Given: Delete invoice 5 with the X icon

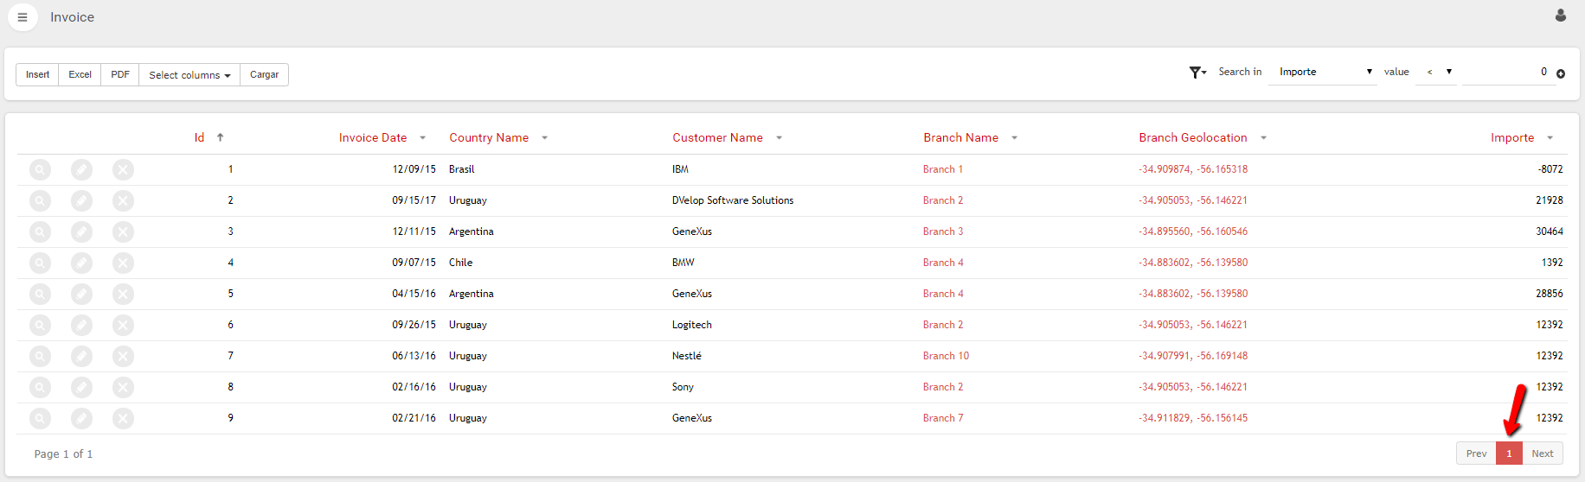Looking at the screenshot, I should coord(123,295).
